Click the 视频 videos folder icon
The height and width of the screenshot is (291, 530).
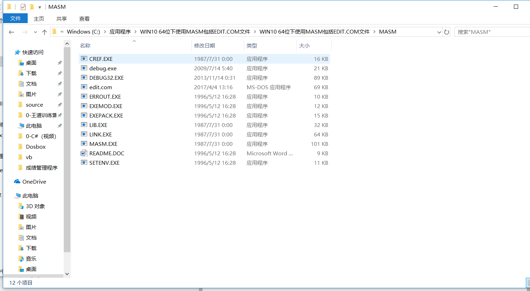coord(21,217)
